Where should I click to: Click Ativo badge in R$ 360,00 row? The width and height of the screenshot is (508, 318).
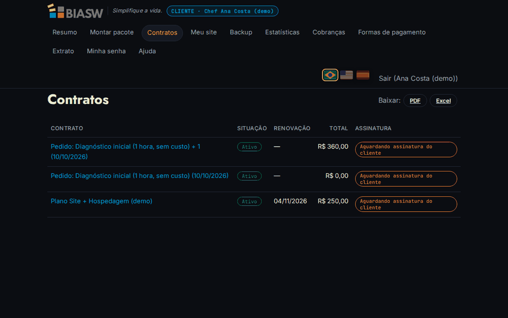[249, 147]
